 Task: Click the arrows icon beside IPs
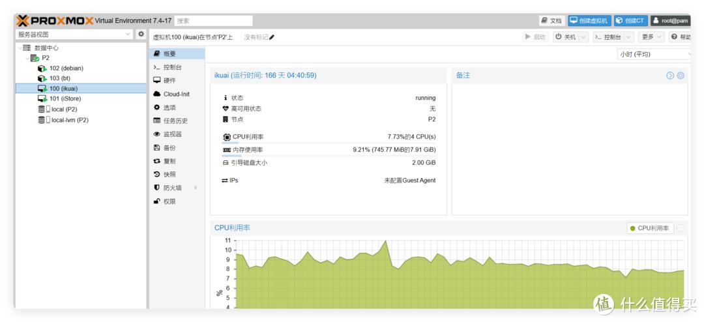coord(224,181)
